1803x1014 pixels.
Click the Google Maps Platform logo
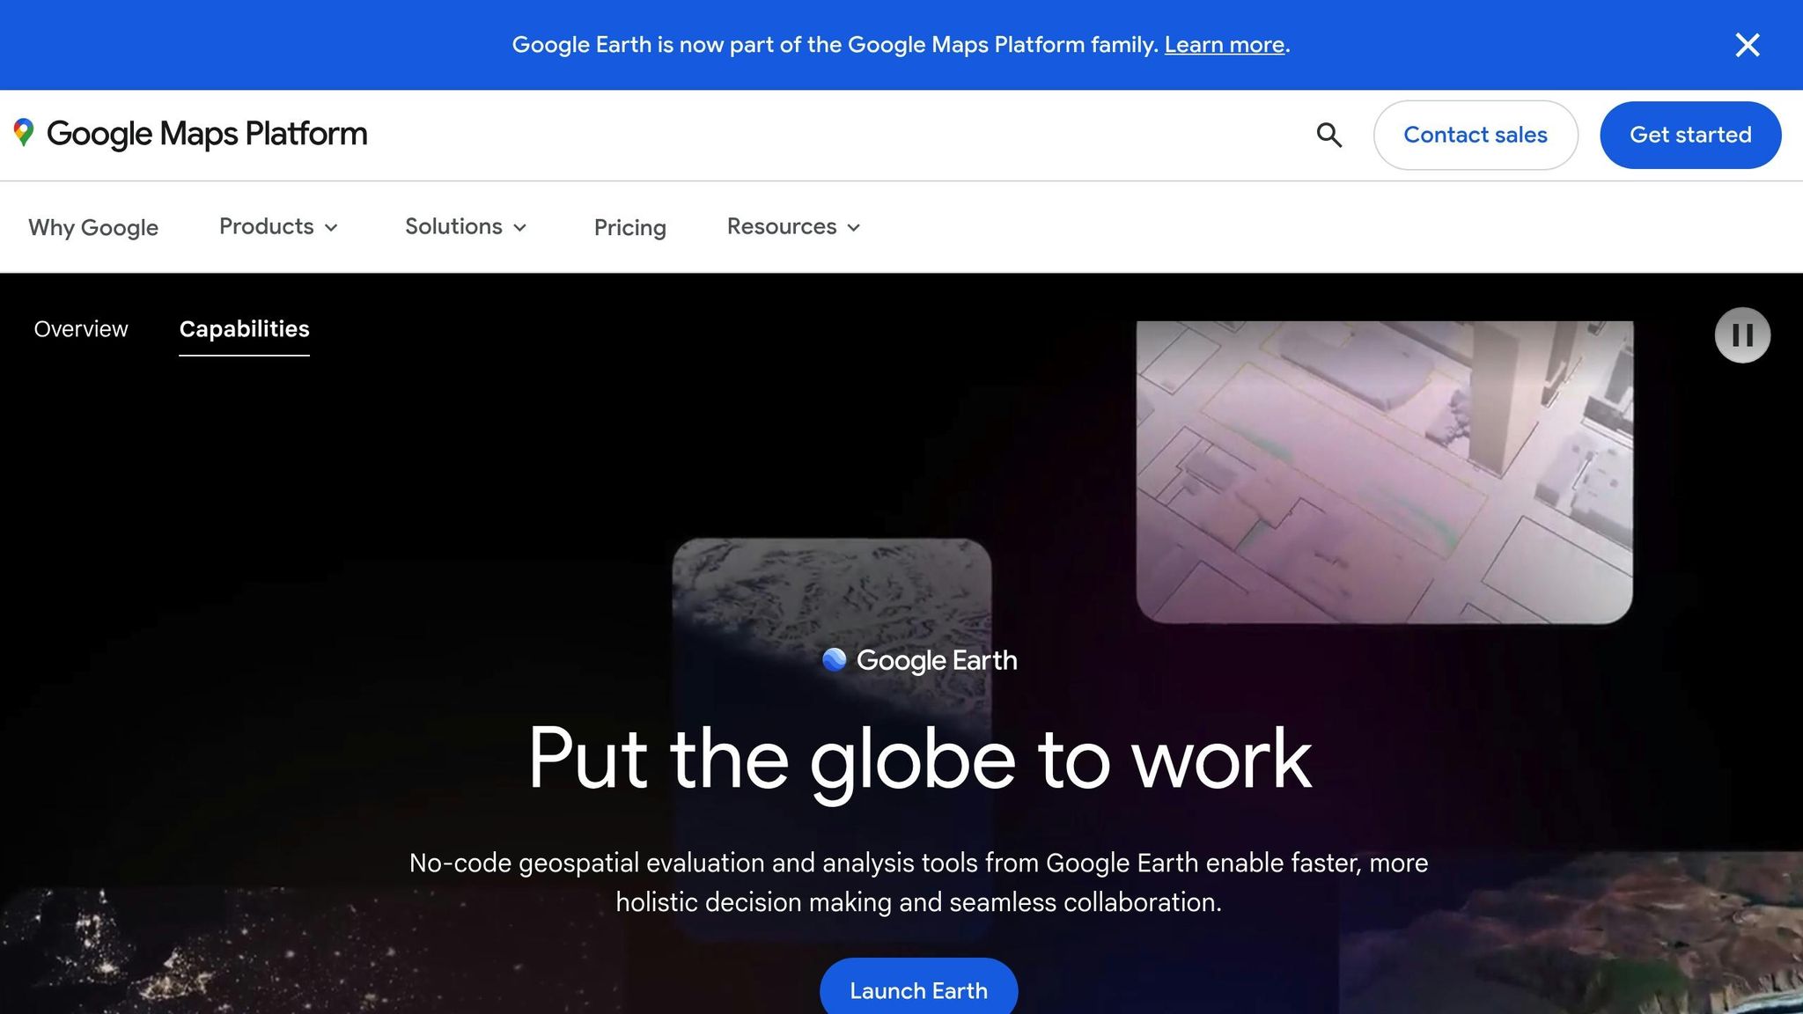190,134
